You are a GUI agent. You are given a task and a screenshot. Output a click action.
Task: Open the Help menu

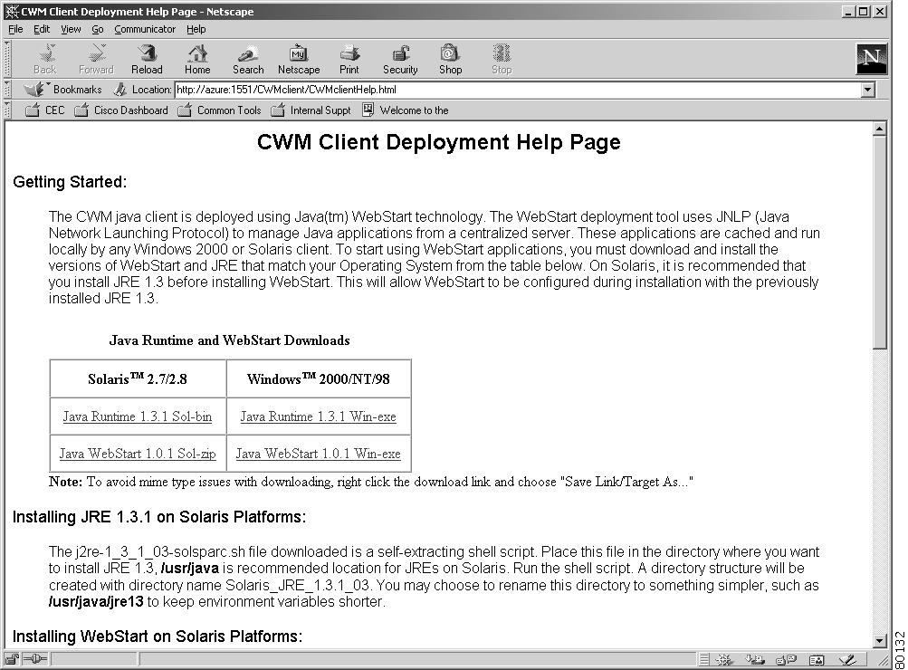pos(196,29)
